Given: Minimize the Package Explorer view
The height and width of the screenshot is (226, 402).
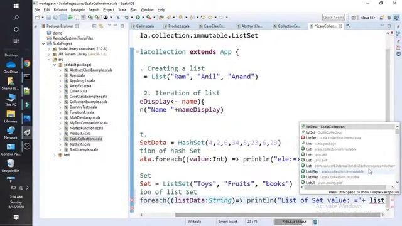Looking at the screenshot, I should pyautogui.click(x=116, y=26).
